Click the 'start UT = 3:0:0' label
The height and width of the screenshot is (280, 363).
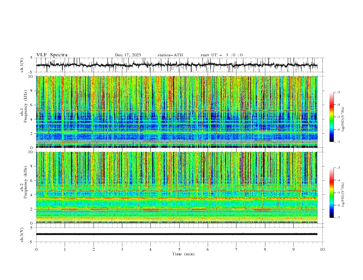click(x=221, y=55)
